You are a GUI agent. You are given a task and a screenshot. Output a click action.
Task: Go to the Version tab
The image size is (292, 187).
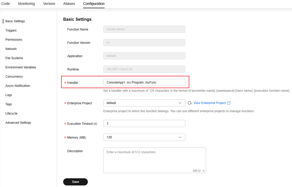[49, 4]
